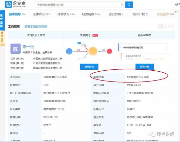Click the approval date 2019-03-29
180x142 pixels.
[x=50, y=117]
